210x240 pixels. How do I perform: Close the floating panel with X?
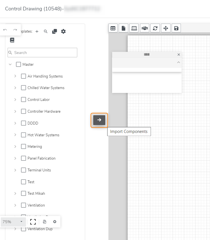point(179,55)
